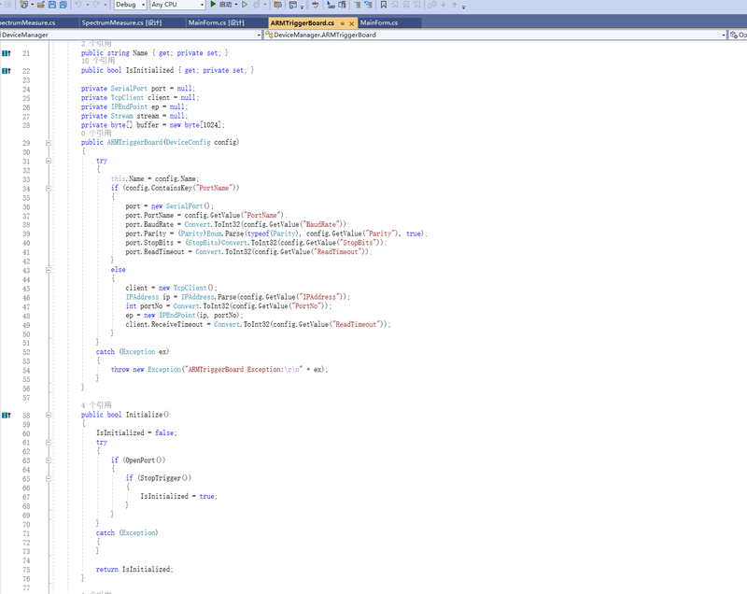Viewport: 747px width, 594px height.
Task: Save the current file with Save icon
Action: [x=52, y=5]
